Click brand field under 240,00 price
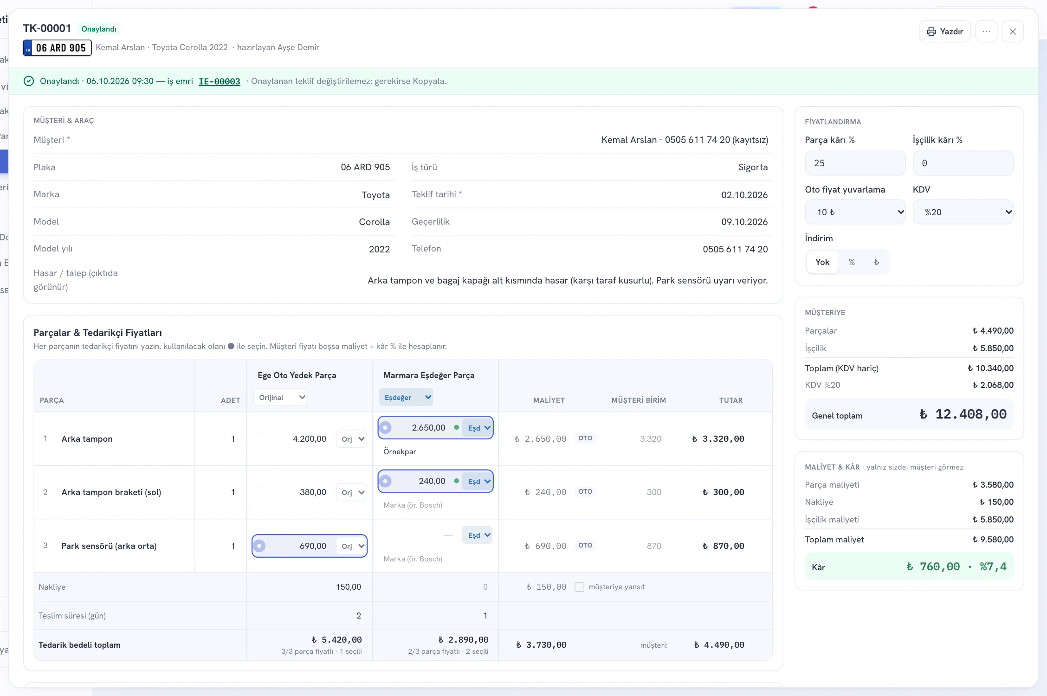Viewport: 1047px width, 696px height. tap(435, 505)
